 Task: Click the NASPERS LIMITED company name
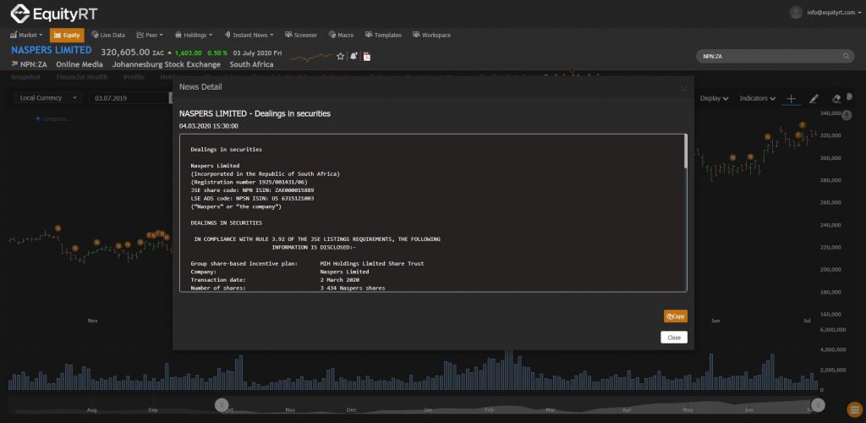pos(52,51)
